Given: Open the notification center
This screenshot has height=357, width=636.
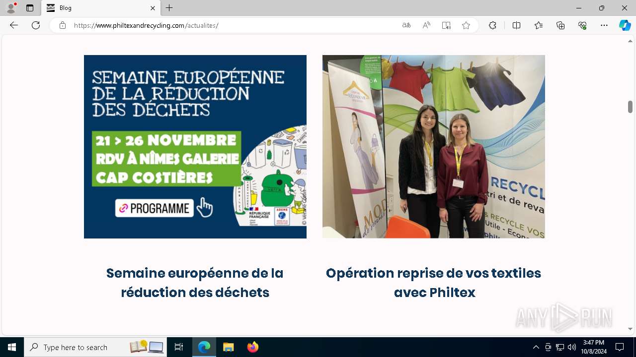Looking at the screenshot, I should pyautogui.click(x=620, y=347).
